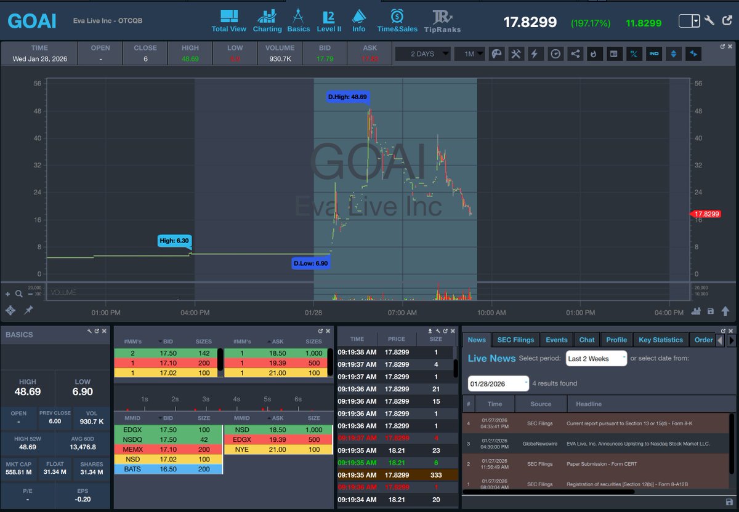Switch to the Key Statistics tab

661,340
